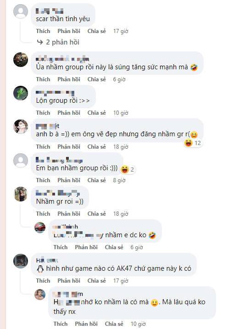Like the "nhầm e dc ko" reply

(61, 247)
